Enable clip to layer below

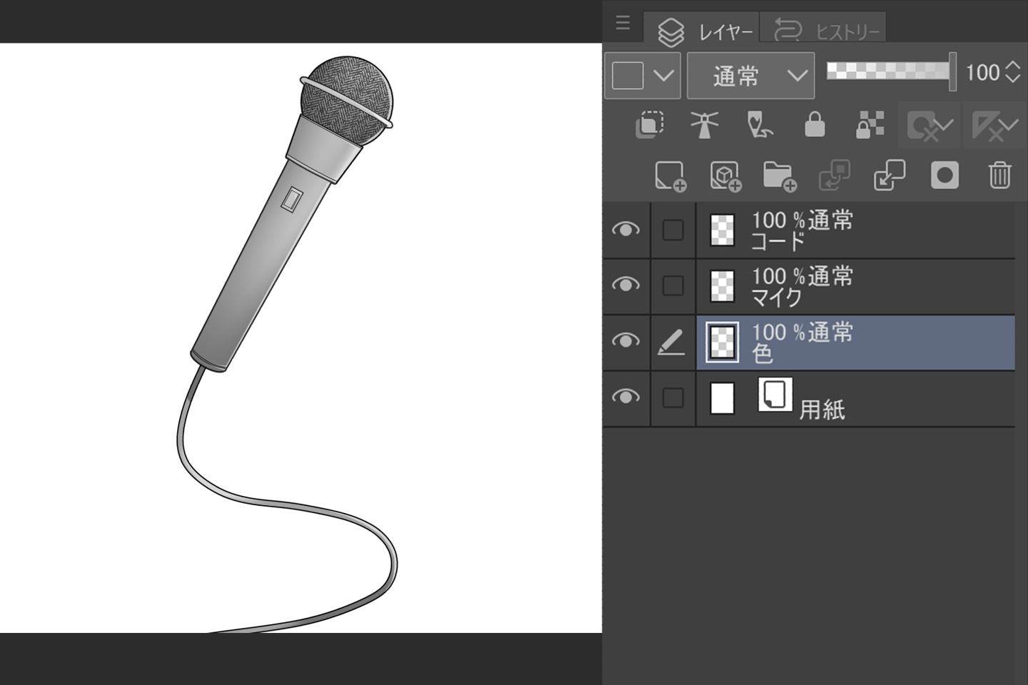click(x=649, y=125)
